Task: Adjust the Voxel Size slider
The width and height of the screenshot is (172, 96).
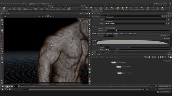Action: [x=143, y=31]
